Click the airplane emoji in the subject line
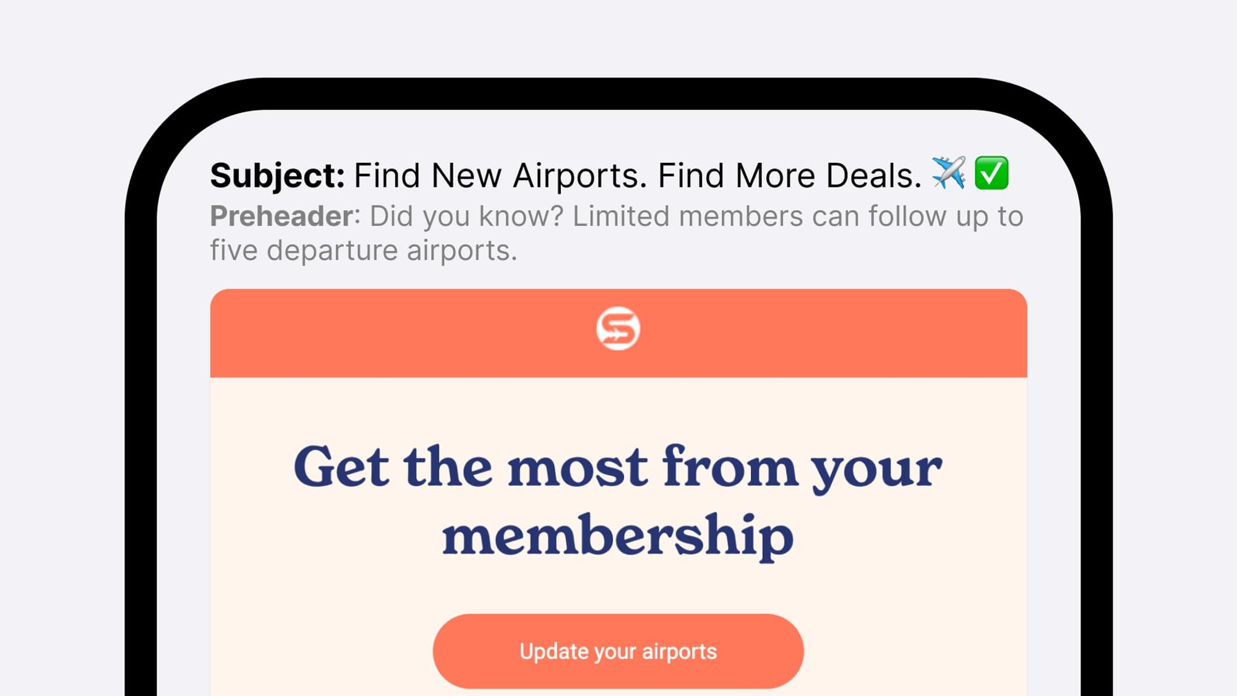This screenshot has height=696, width=1237. click(949, 173)
